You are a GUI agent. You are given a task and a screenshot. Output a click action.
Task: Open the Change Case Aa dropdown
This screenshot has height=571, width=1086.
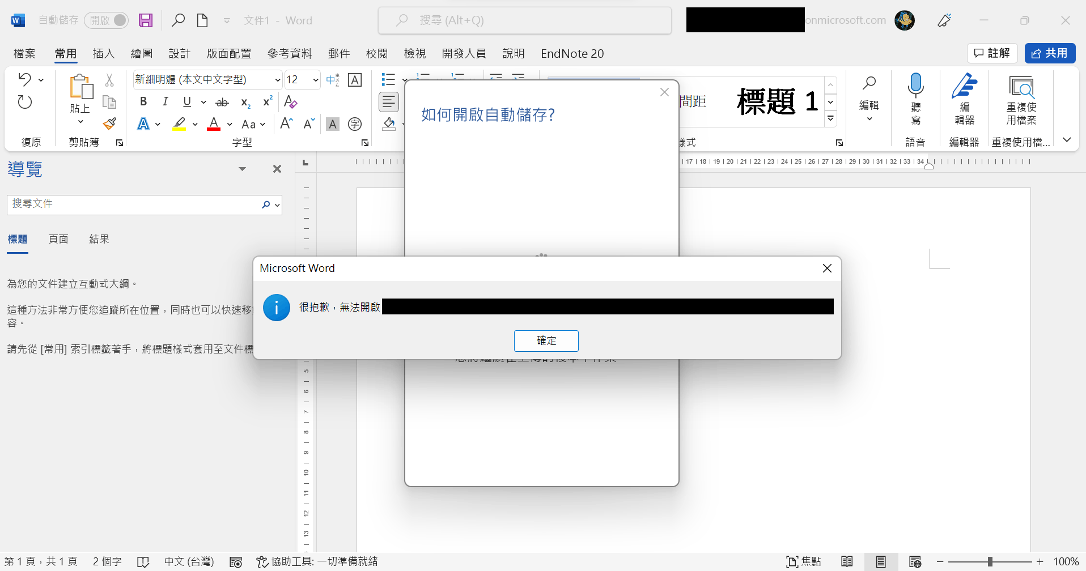(253, 124)
